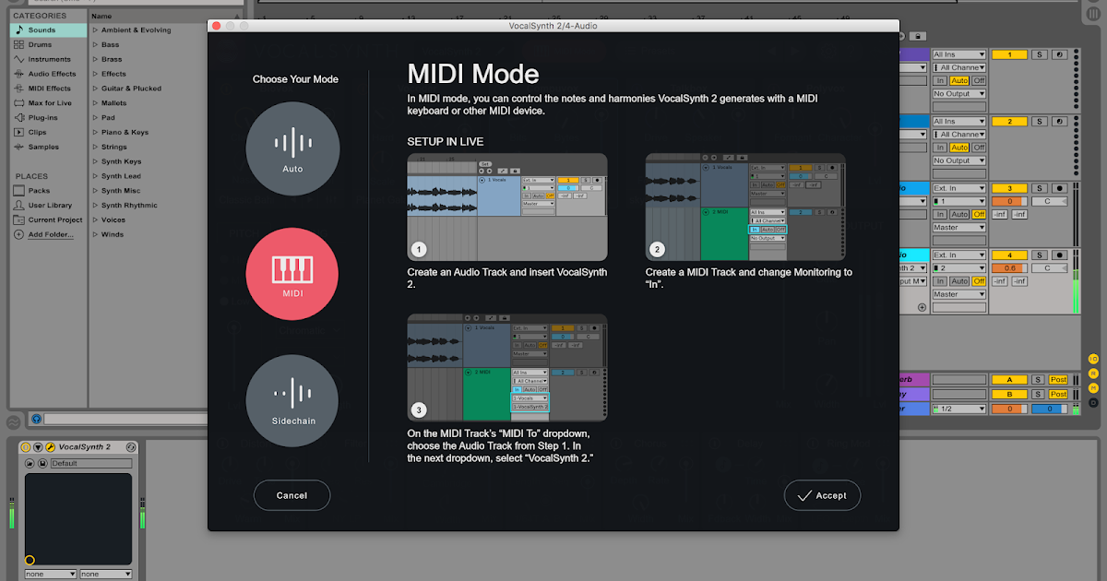Toggle Post button on return A
Screen dimensions: 1107x581
pos(1059,380)
